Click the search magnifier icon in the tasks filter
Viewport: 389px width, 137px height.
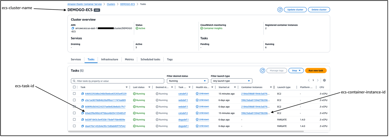pyautogui.click(x=74, y=81)
